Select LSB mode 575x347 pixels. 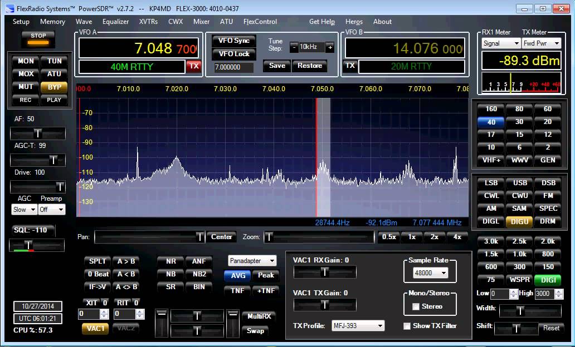click(491, 183)
